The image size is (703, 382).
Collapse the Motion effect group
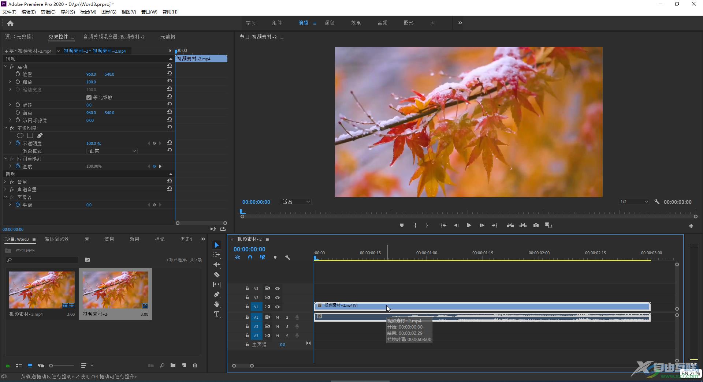click(6, 67)
